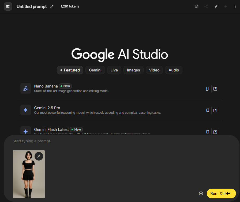Open the three-dot more options menu
This screenshot has height=202, width=240.
(x=235, y=6)
